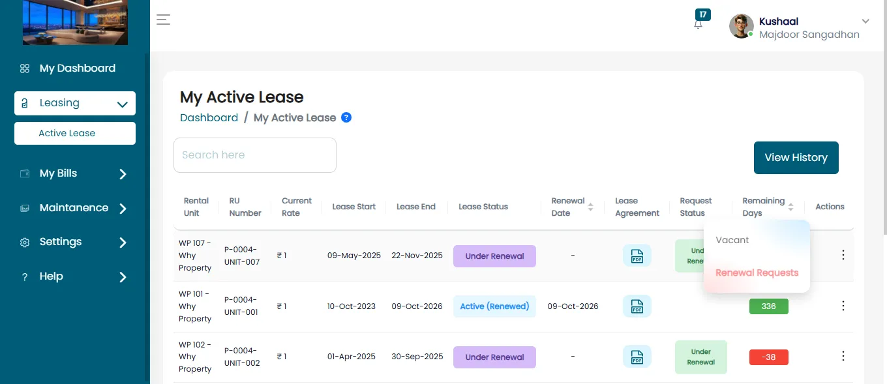Open lease agreement PDF for WP 101
The height and width of the screenshot is (384, 887).
click(x=637, y=306)
